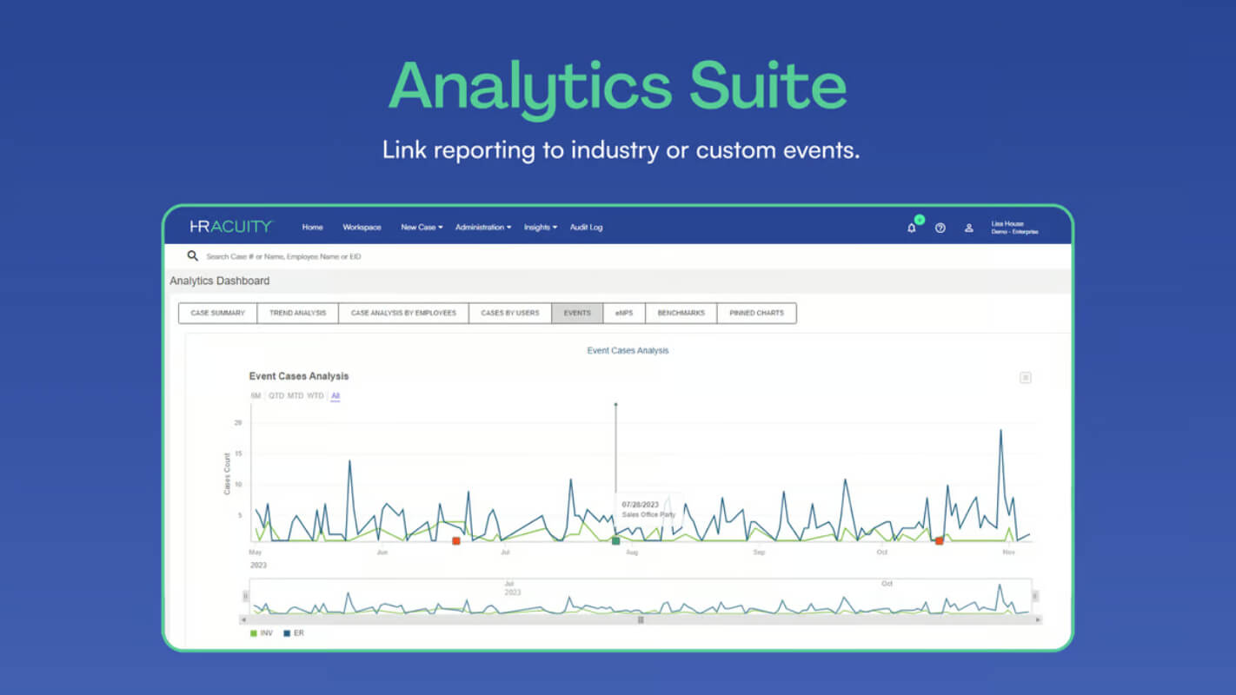Viewport: 1236px width, 695px height.
Task: Open the chart context menu icon
Action: [x=1026, y=377]
